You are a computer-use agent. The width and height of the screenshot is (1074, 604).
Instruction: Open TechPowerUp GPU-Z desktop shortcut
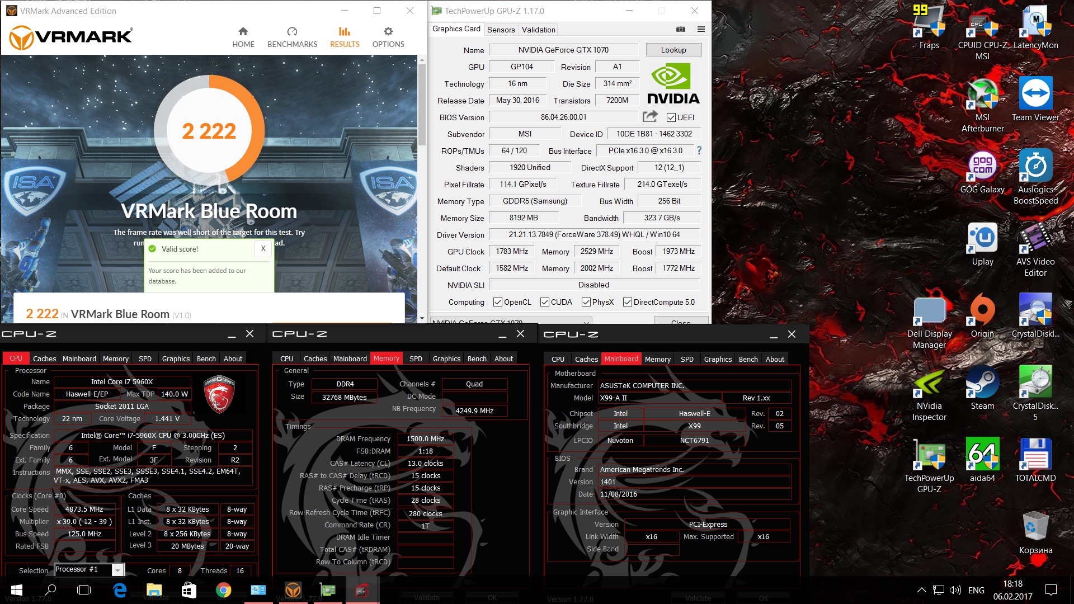pyautogui.click(x=929, y=466)
